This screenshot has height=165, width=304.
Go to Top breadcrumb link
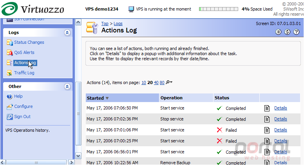[x=105, y=23]
